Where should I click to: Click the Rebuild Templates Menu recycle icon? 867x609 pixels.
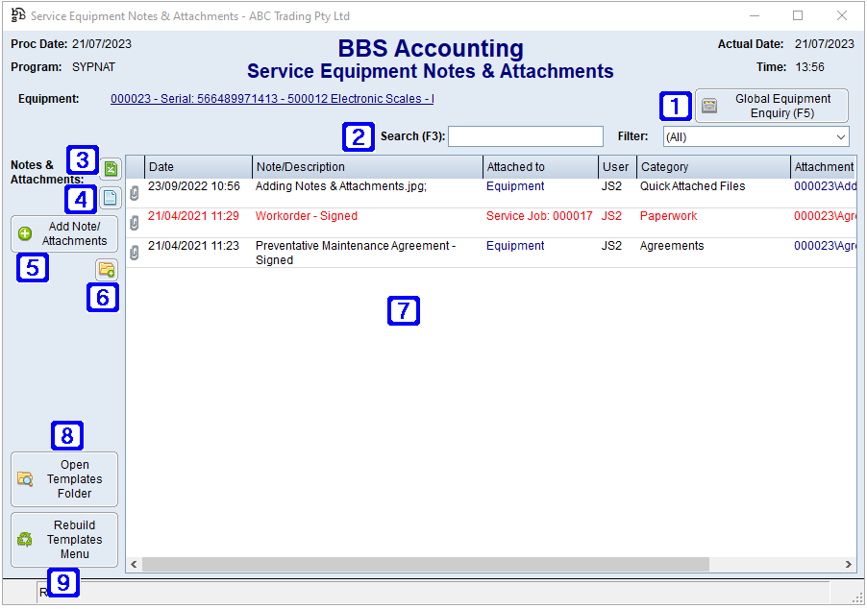click(25, 539)
